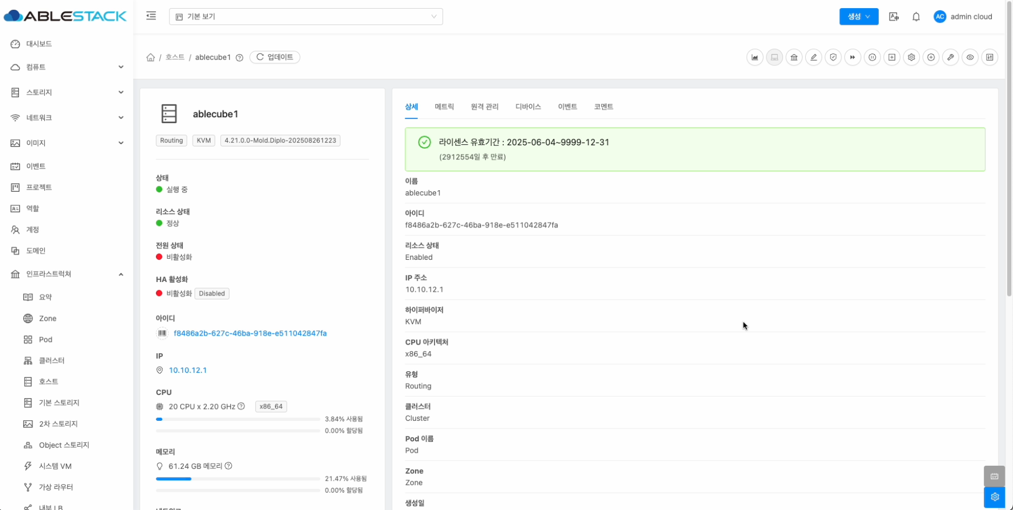The height and width of the screenshot is (510, 1013).
Task: Click the eye icon in host toolbar
Action: click(x=970, y=57)
